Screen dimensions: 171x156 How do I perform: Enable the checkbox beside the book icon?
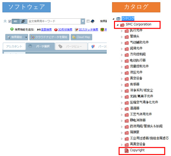88,21
